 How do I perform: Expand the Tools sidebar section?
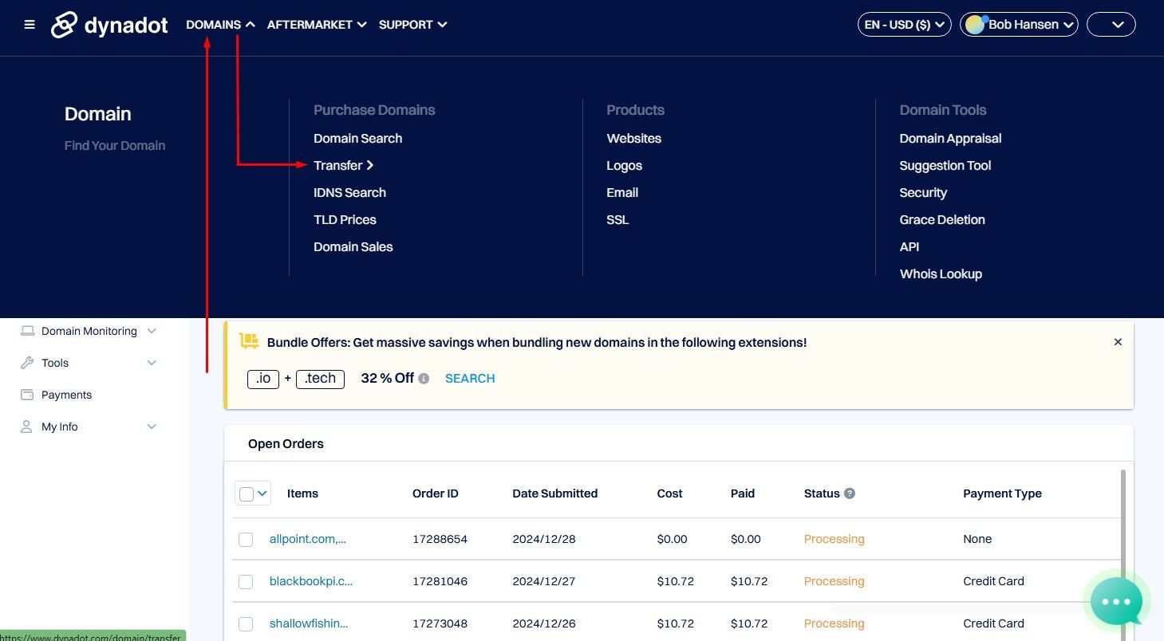152,363
